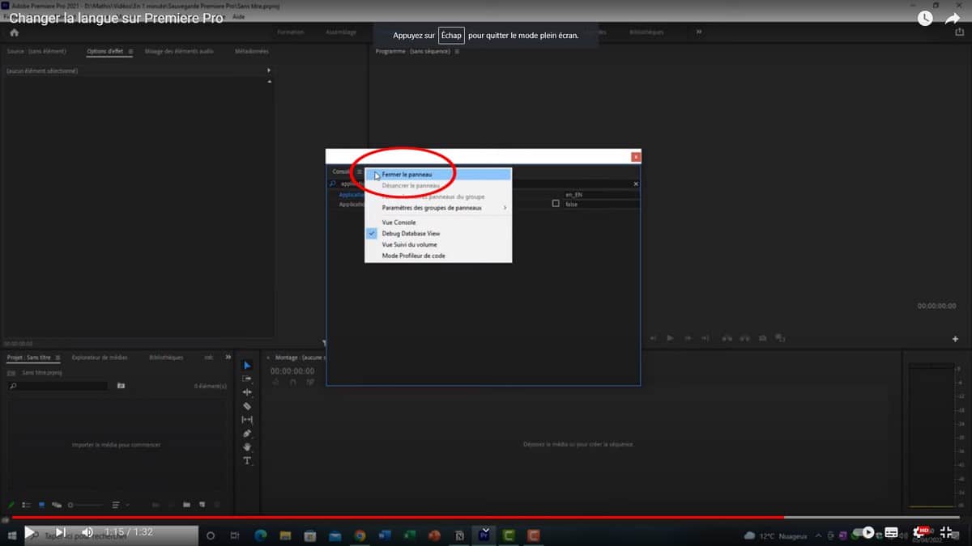Select the Selection arrow tool

248,366
